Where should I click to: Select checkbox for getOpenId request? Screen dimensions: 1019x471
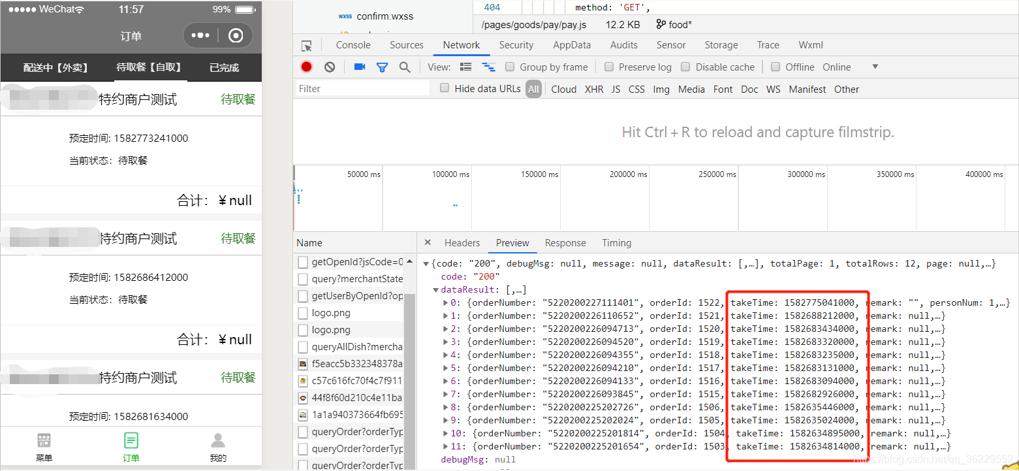pyautogui.click(x=303, y=262)
